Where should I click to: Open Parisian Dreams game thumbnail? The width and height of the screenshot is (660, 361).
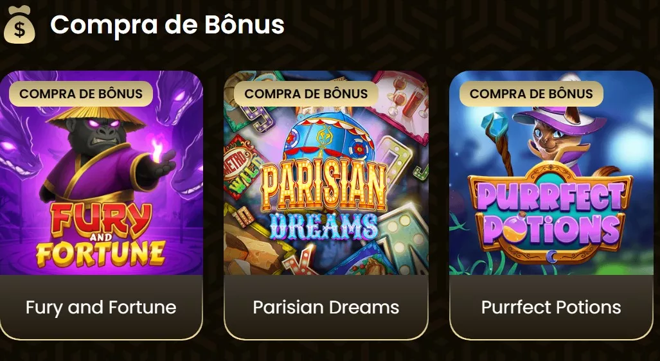pos(326,173)
